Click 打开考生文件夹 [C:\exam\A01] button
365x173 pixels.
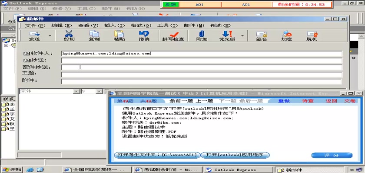157,155
